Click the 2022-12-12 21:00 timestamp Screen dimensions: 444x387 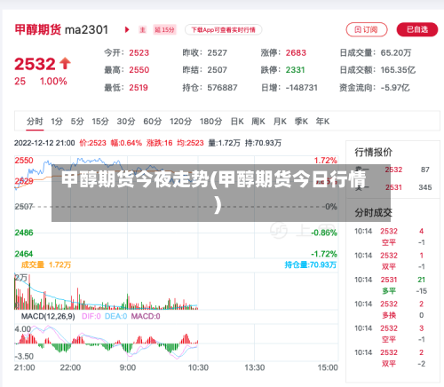click(44, 143)
